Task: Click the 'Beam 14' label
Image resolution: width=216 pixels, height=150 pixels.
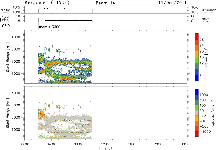Action: [x=105, y=3]
